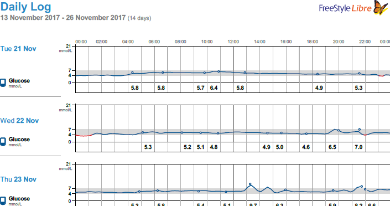Select the Tue 21 Nov day label
The width and height of the screenshot is (390, 206).
18,49
